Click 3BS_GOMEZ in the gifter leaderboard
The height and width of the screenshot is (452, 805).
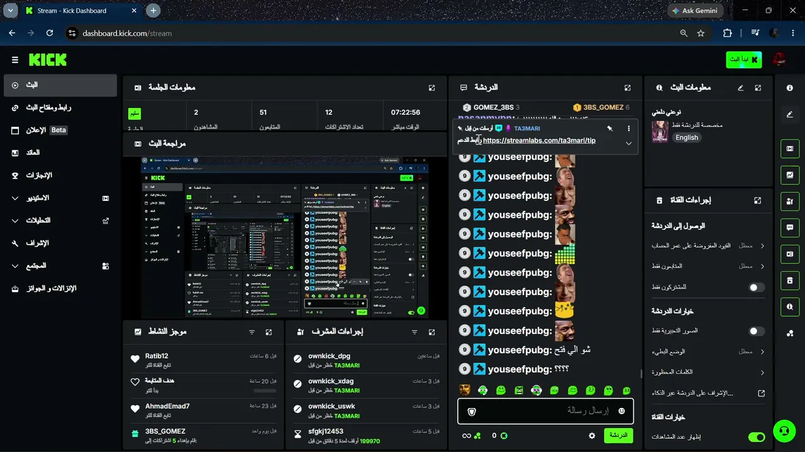(602, 107)
